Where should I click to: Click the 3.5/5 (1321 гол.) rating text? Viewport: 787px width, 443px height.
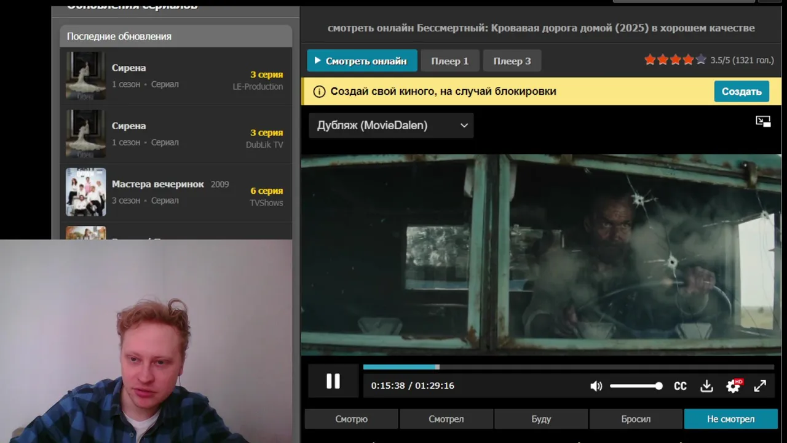pos(742,60)
